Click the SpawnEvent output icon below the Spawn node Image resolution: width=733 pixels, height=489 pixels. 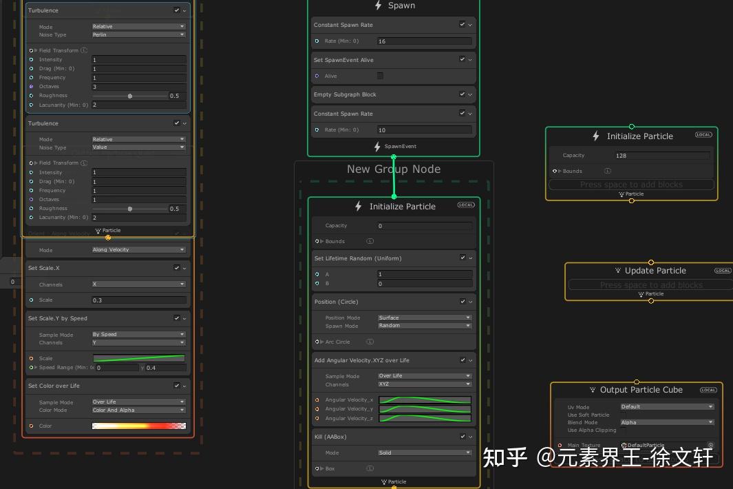click(376, 146)
